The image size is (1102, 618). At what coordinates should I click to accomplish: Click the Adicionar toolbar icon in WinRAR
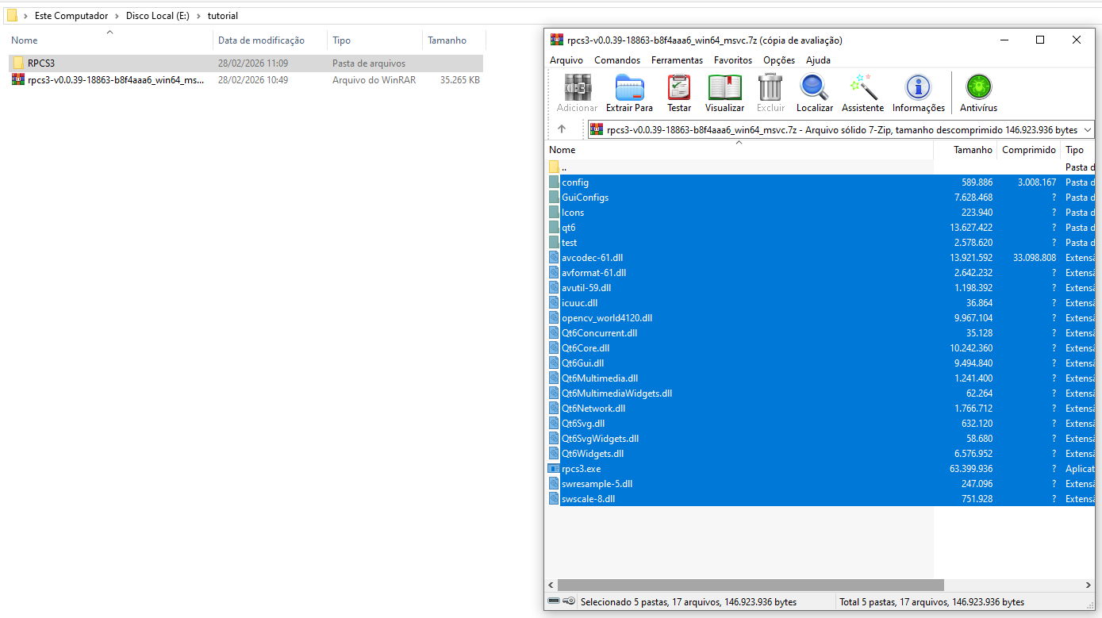(x=577, y=93)
